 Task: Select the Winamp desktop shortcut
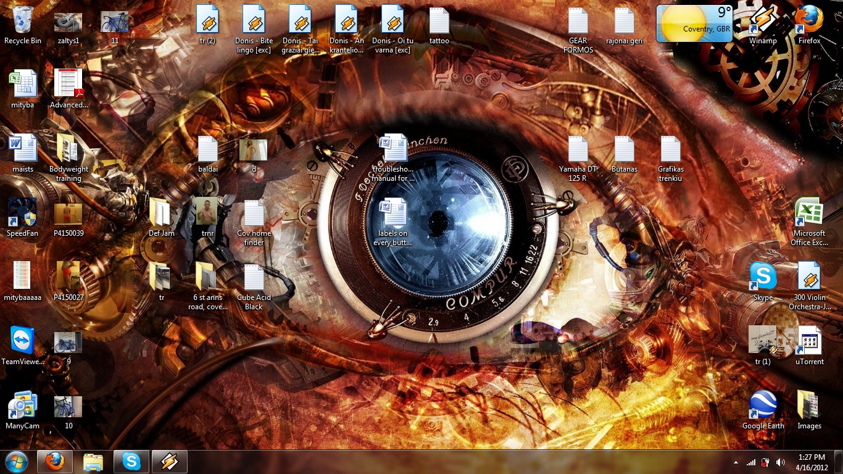(763, 25)
